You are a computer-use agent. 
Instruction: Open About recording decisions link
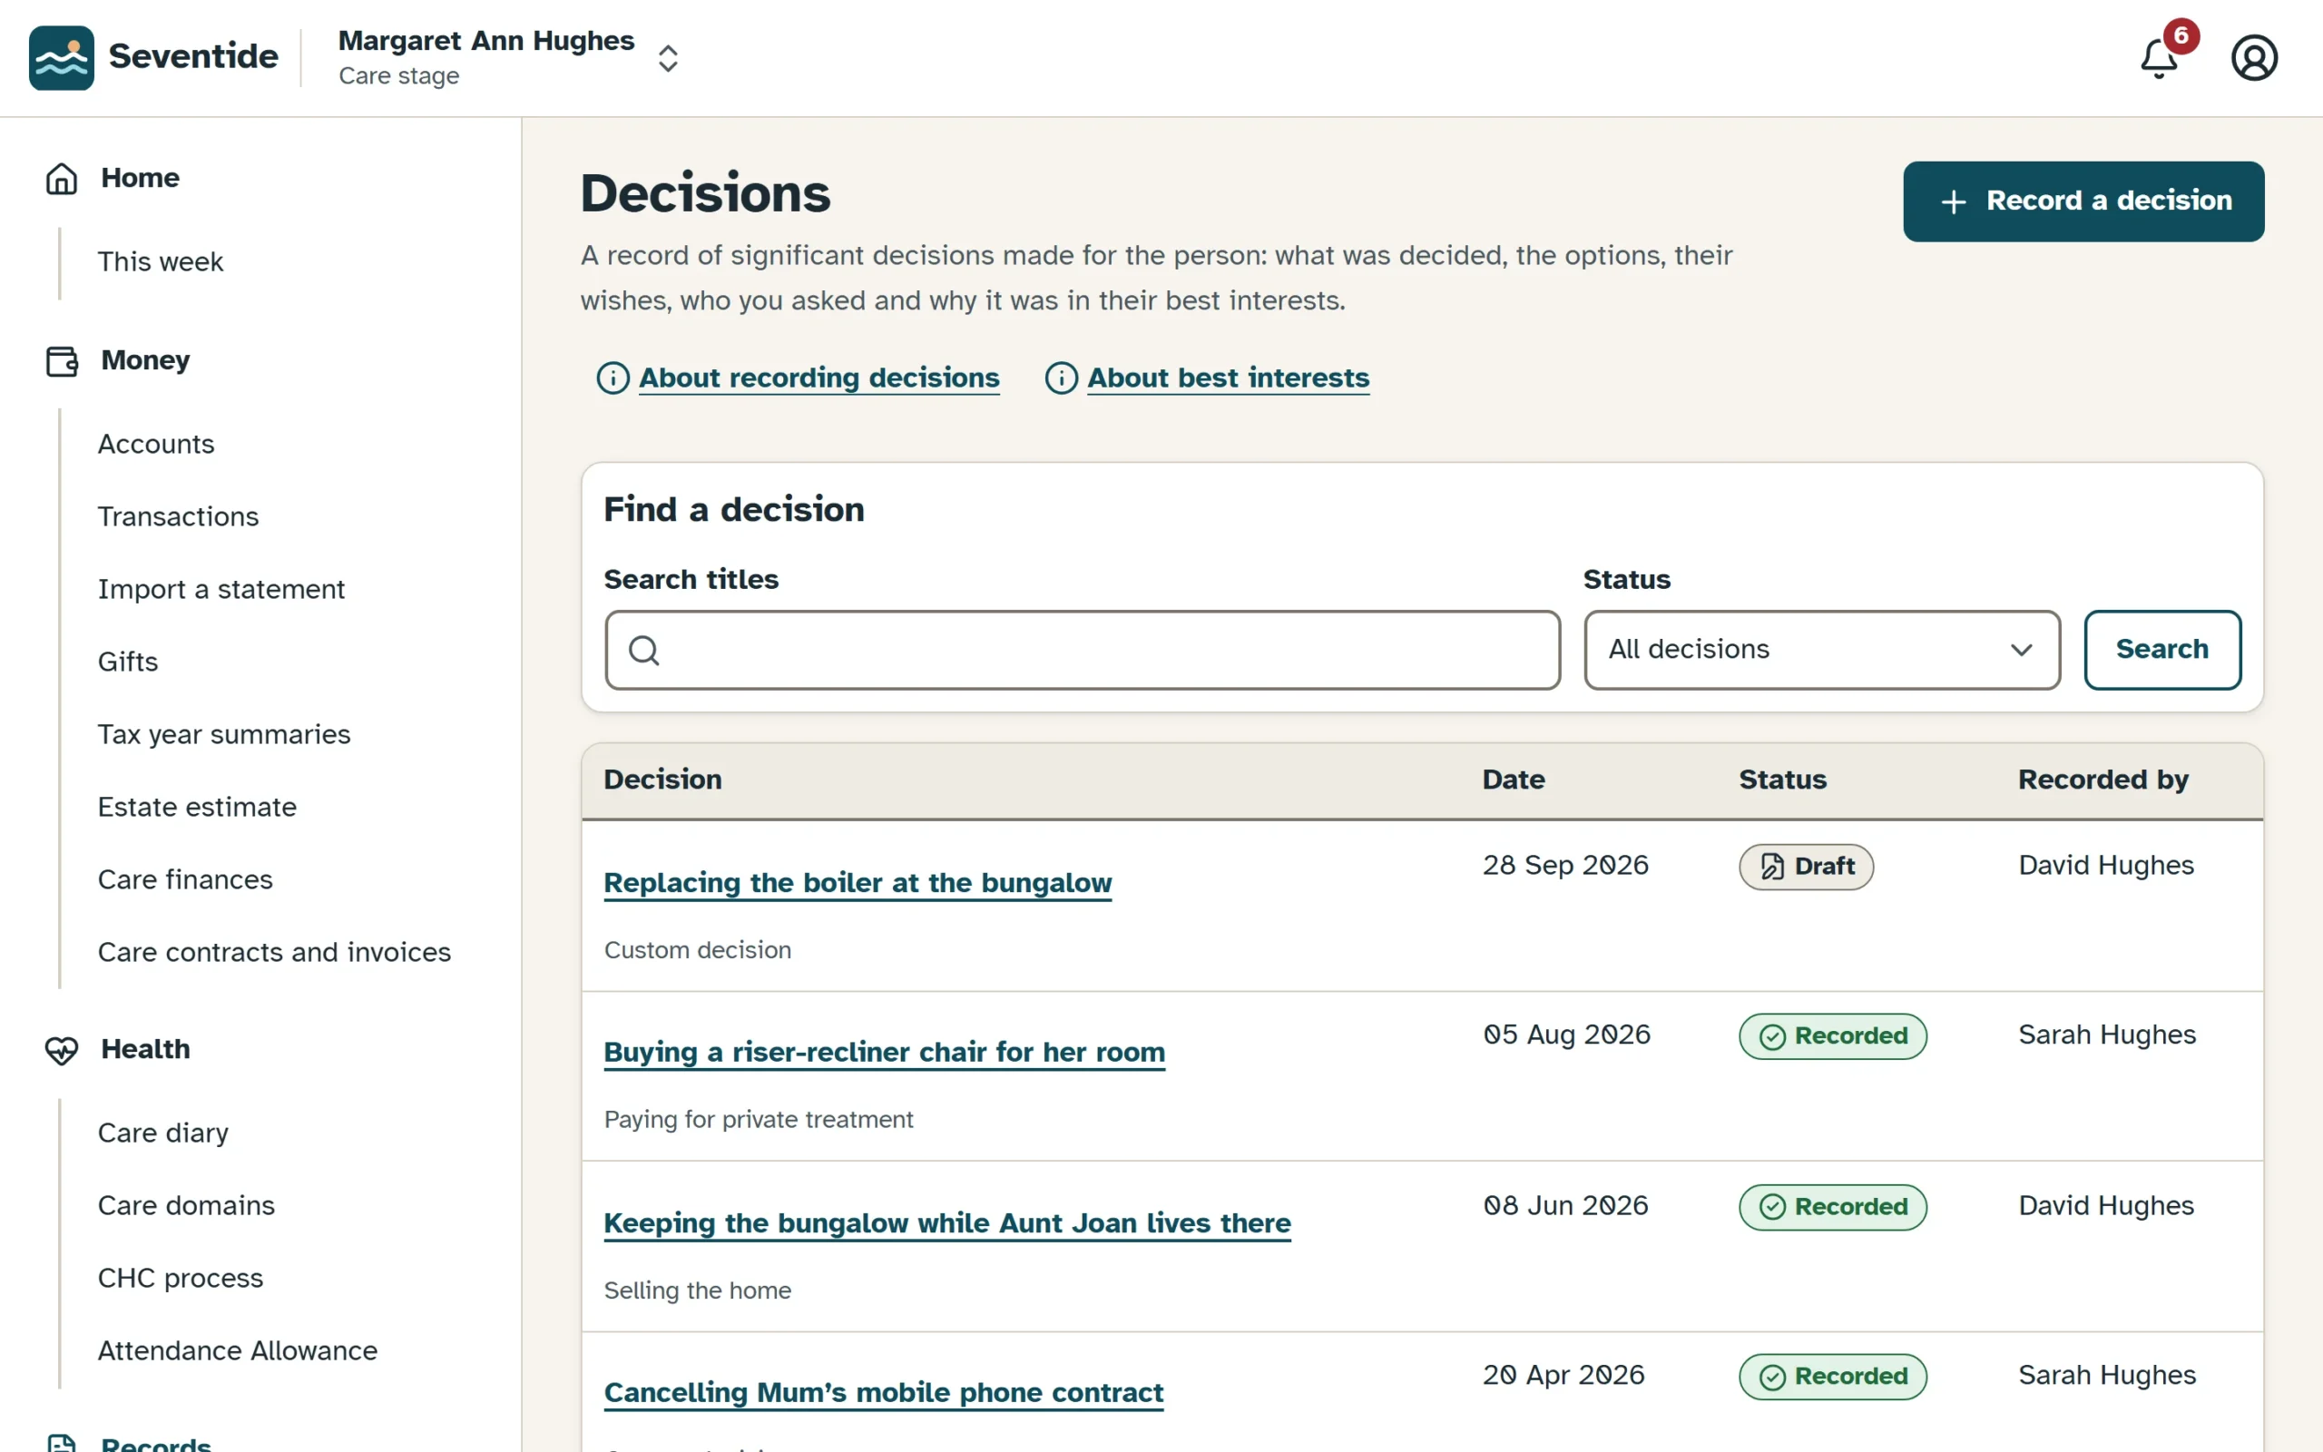(x=818, y=378)
